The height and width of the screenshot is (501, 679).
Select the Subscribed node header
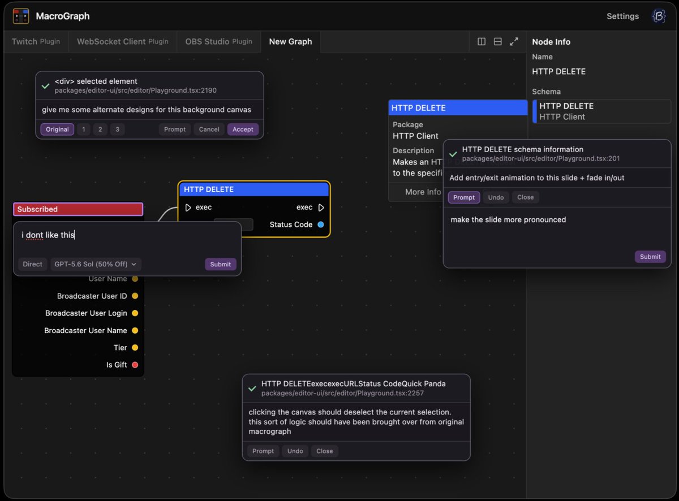tap(78, 209)
